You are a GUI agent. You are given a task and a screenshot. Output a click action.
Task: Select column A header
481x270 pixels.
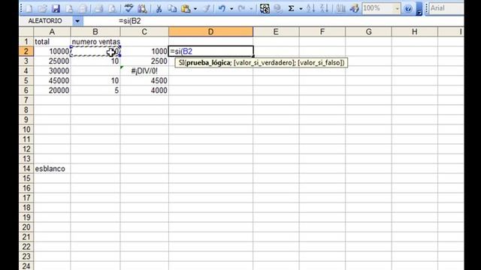pos(52,31)
